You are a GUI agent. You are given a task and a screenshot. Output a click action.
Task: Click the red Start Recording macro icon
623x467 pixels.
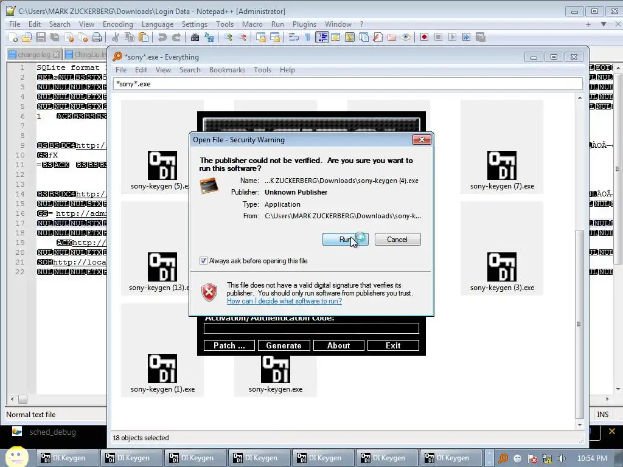pyautogui.click(x=424, y=37)
